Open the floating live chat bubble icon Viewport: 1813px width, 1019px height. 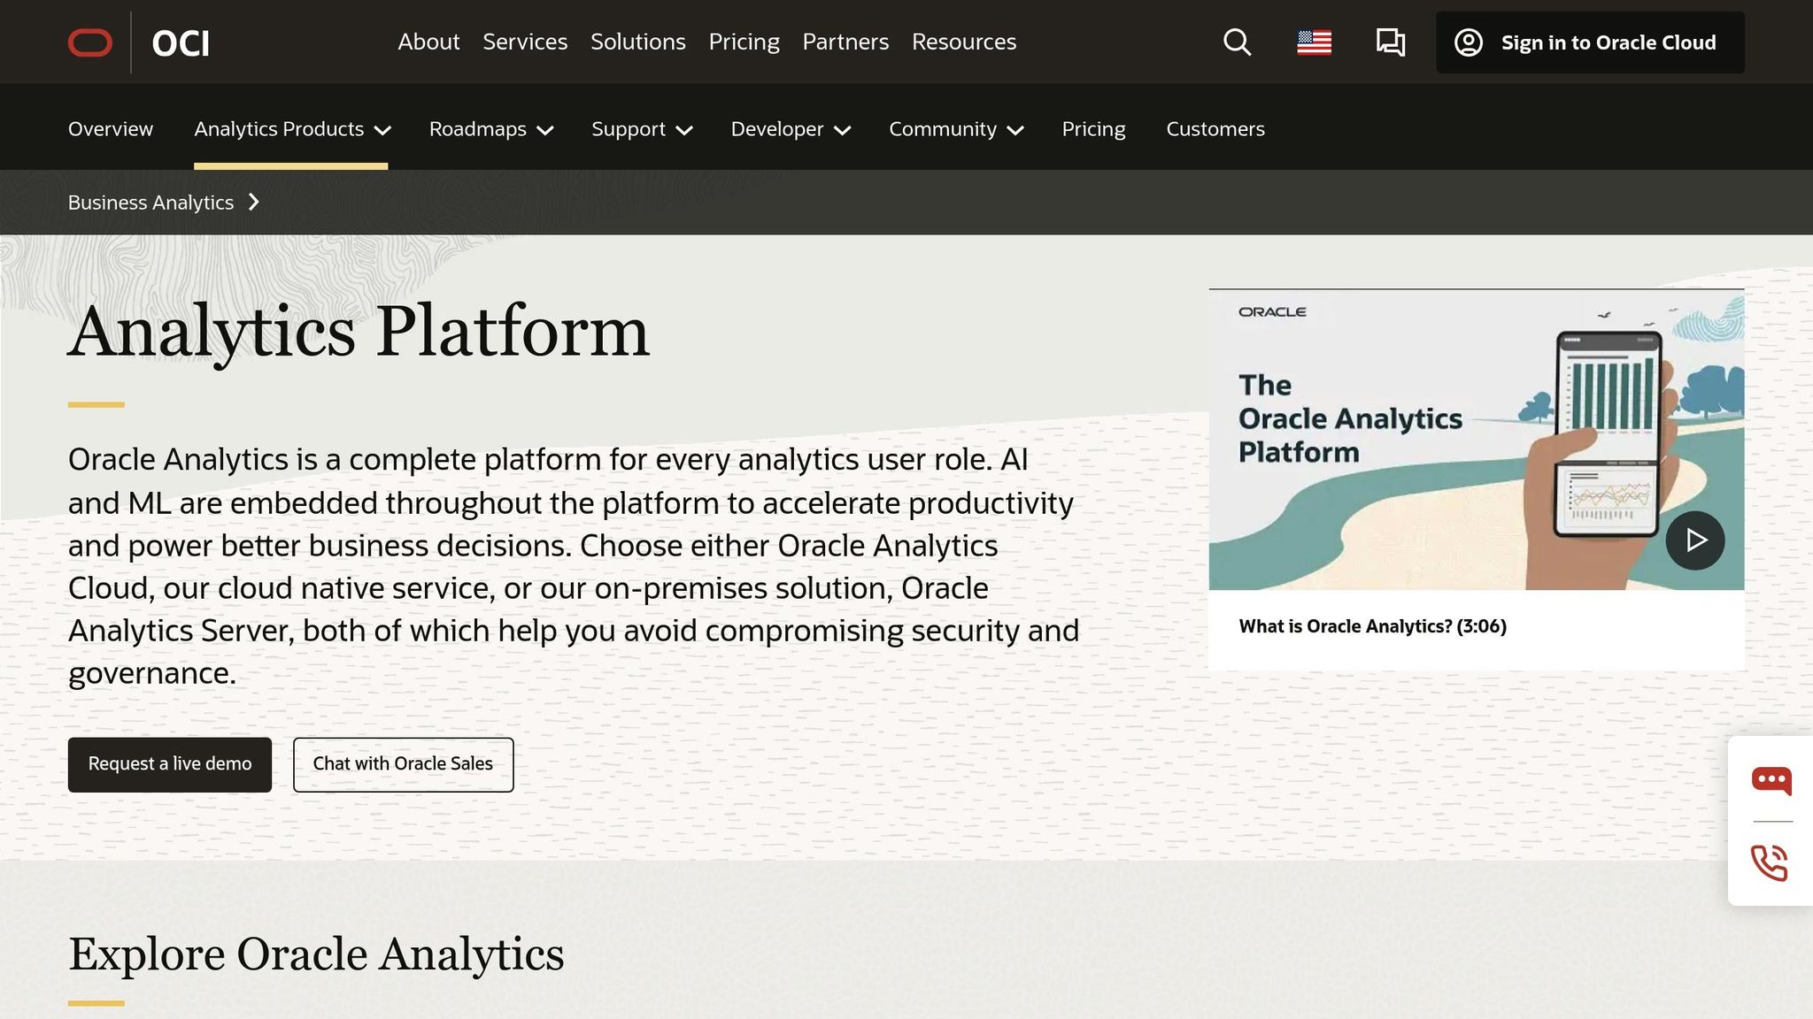(x=1771, y=779)
